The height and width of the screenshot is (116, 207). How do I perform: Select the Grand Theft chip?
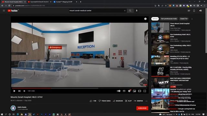(x=184, y=19)
